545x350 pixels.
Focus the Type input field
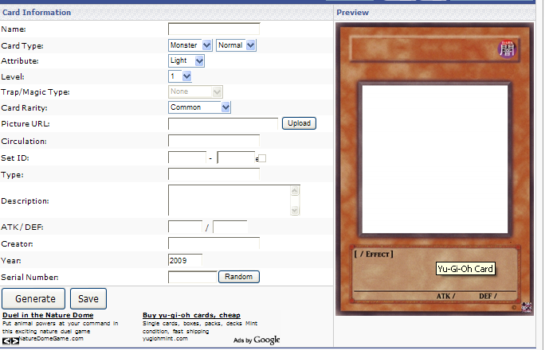[214, 174]
